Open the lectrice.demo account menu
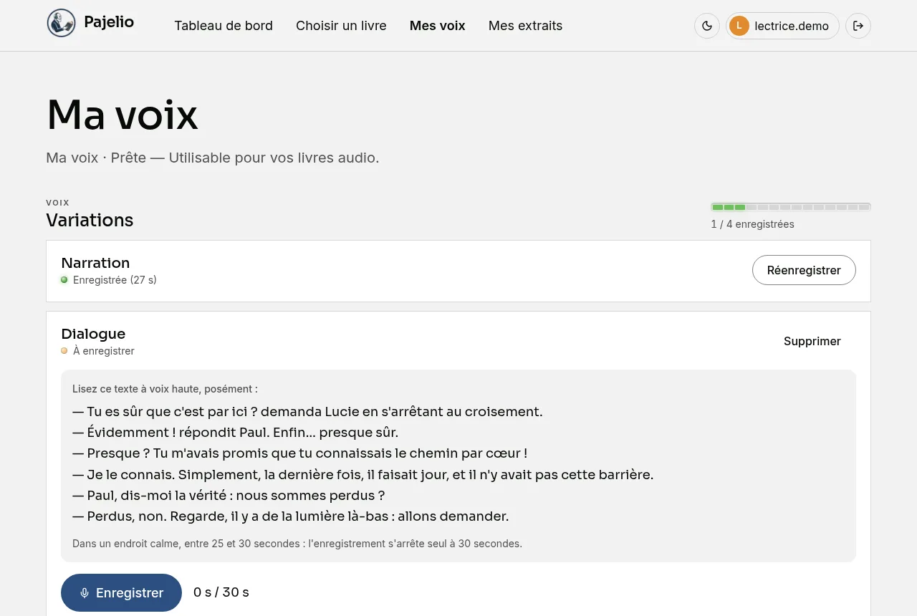Image resolution: width=917 pixels, height=616 pixels. [x=782, y=26]
